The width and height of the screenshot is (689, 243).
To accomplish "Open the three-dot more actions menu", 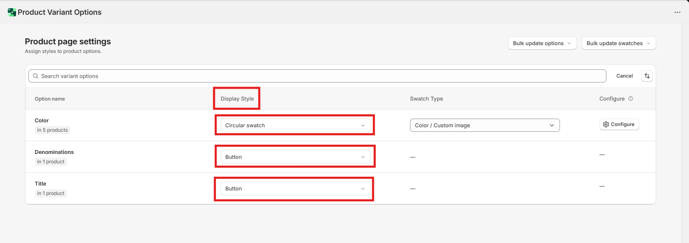I will click(x=677, y=12).
